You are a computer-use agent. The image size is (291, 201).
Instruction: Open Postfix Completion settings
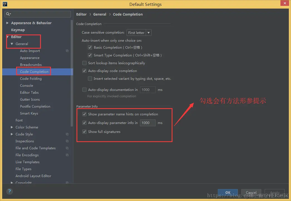point(35,106)
